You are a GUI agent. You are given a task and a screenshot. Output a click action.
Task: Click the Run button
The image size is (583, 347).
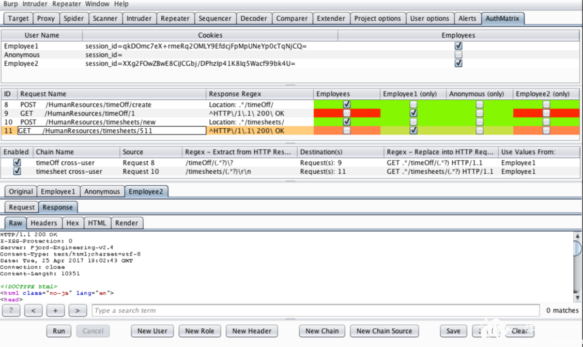59,331
